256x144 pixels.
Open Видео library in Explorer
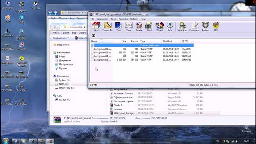click(62, 56)
